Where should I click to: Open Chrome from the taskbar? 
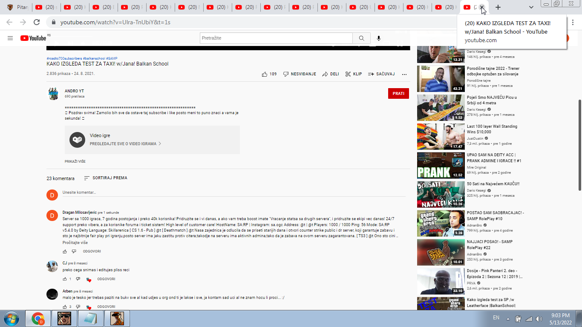click(x=38, y=318)
